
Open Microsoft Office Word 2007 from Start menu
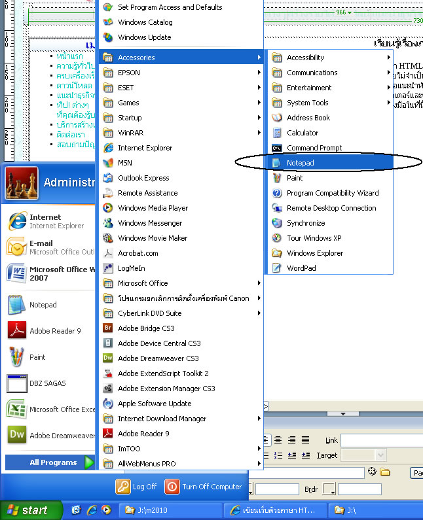pos(50,273)
